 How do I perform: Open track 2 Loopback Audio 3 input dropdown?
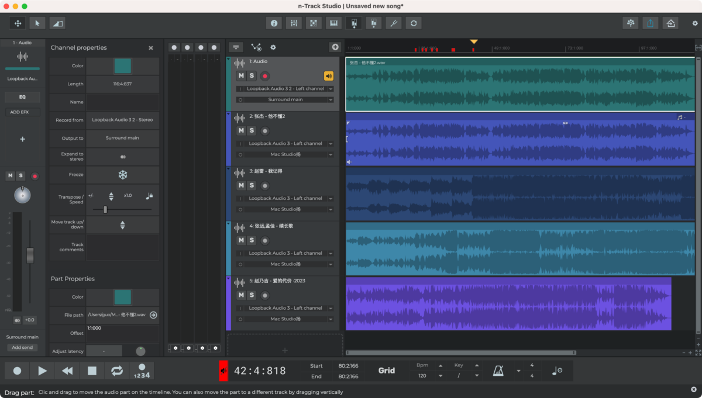[285, 144]
